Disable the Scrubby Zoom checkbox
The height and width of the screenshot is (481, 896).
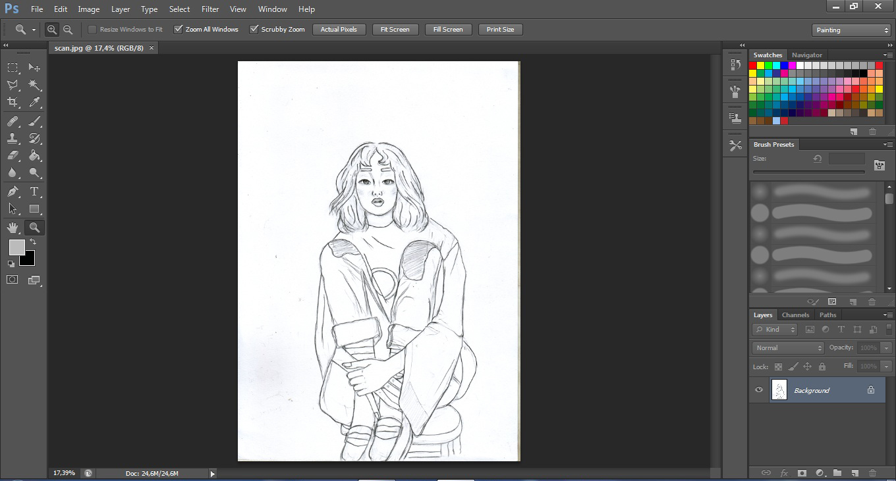pyautogui.click(x=254, y=30)
